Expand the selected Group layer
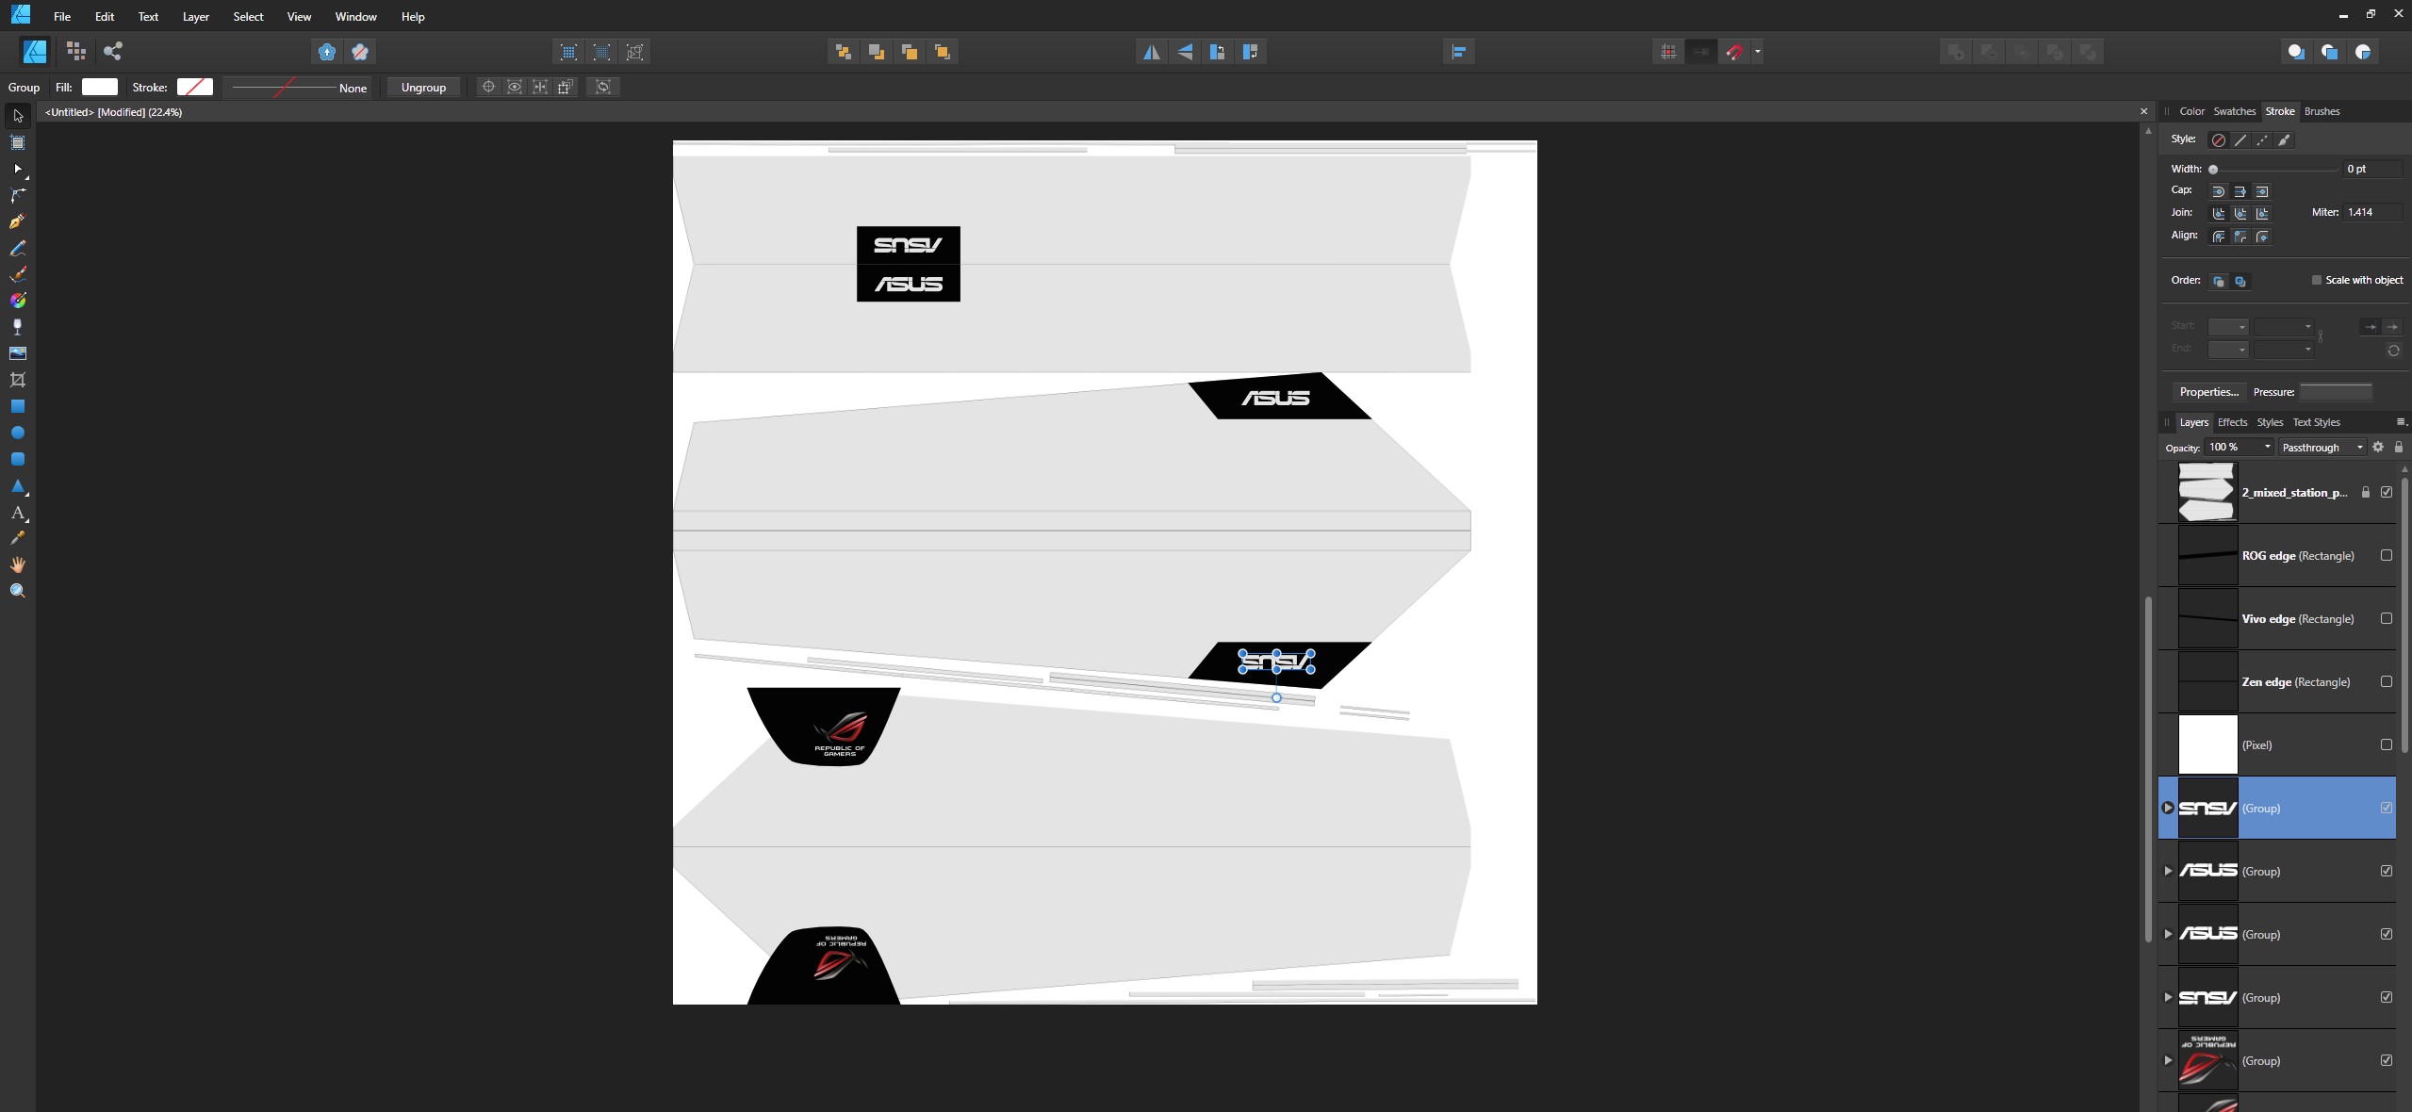Image resolution: width=2412 pixels, height=1112 pixels. point(2168,808)
